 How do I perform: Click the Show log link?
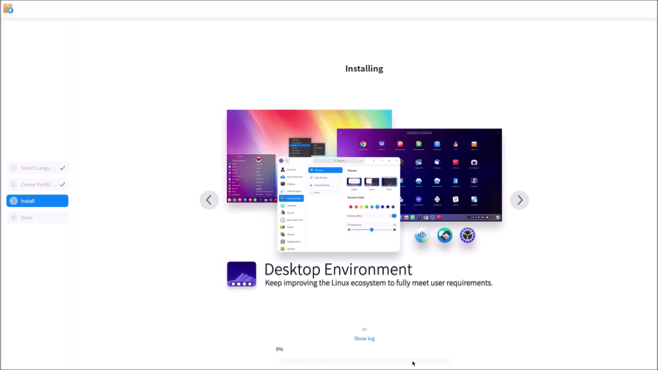(364, 339)
